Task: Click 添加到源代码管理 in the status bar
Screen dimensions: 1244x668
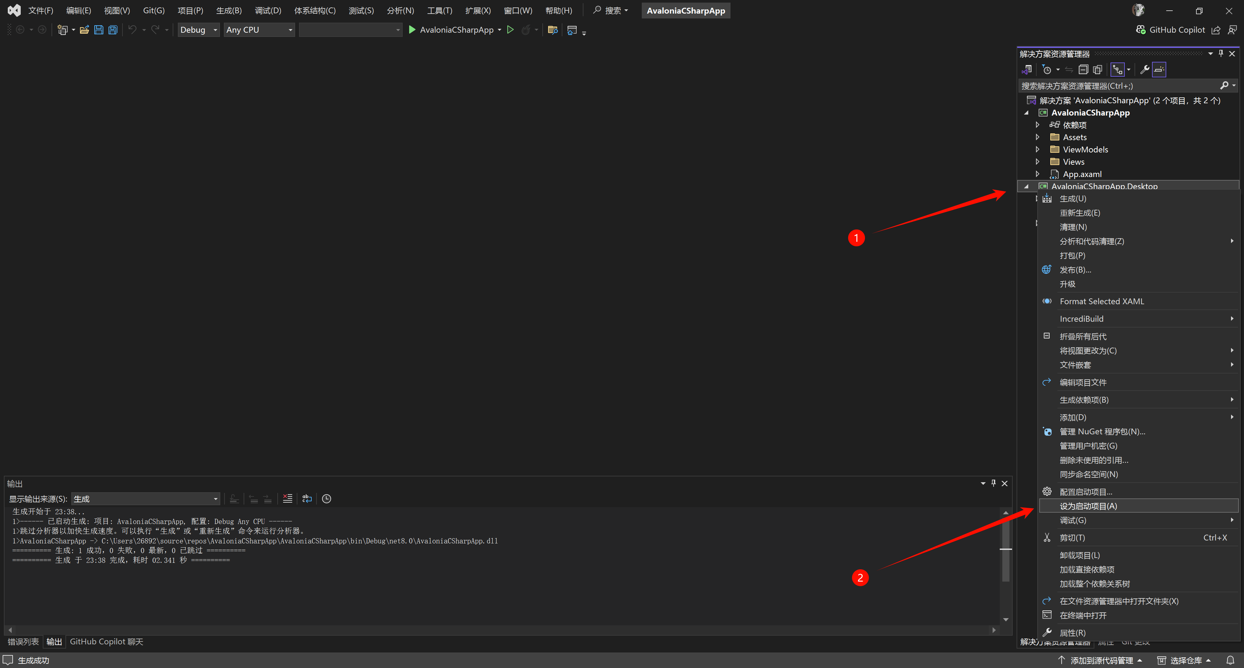Action: point(1100,660)
